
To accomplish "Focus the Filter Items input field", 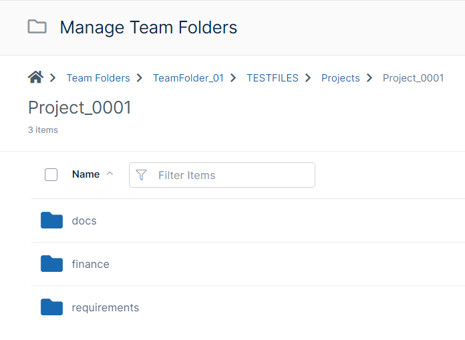I will pyautogui.click(x=222, y=175).
